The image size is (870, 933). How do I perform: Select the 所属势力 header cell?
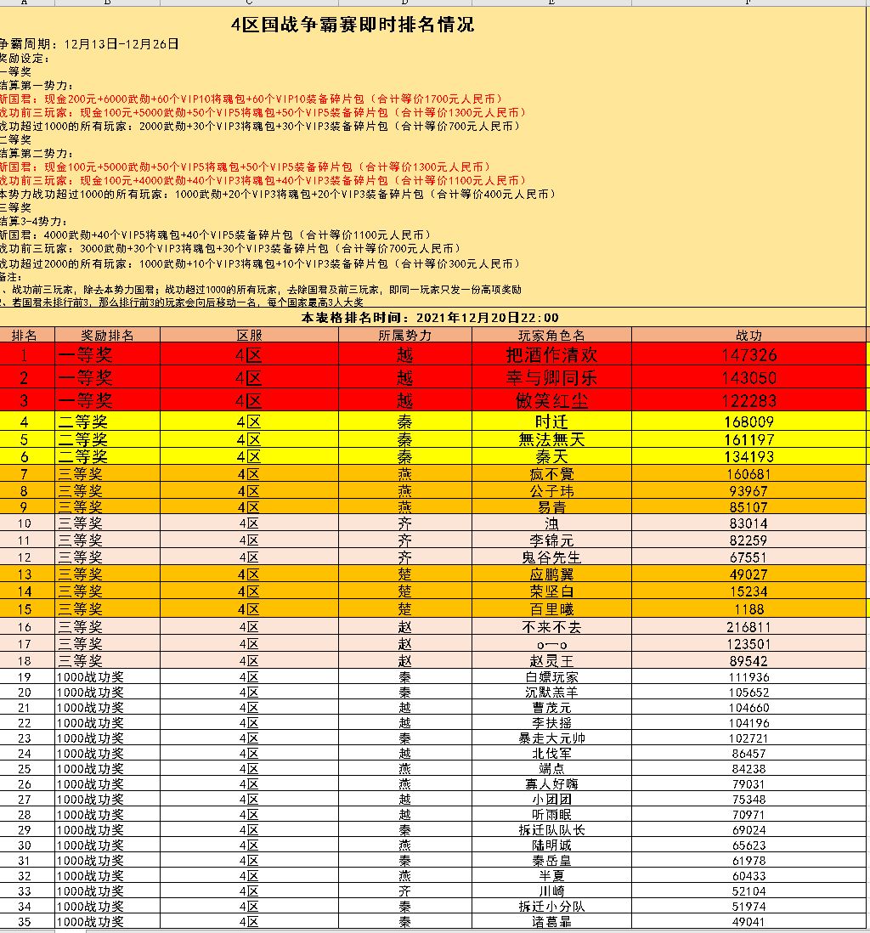coord(404,335)
